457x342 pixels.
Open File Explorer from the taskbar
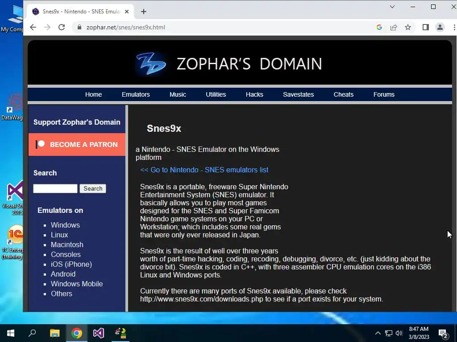coord(54,333)
